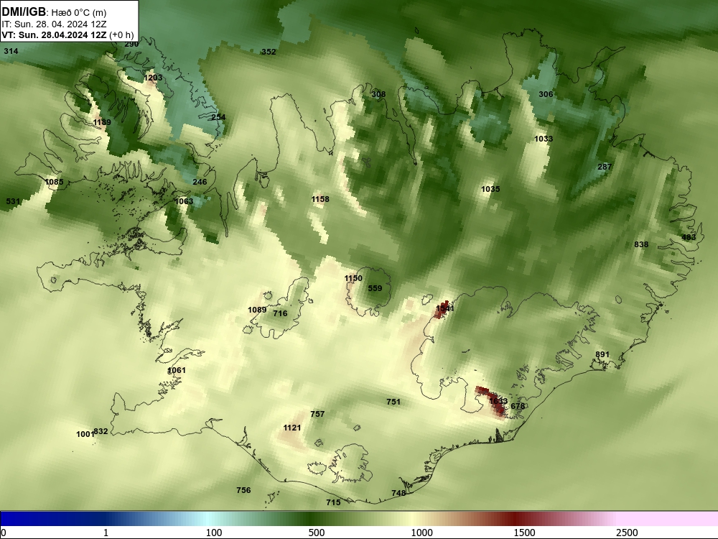Click the map value 1633
Viewport: 718px width, 539px height.
click(498, 401)
